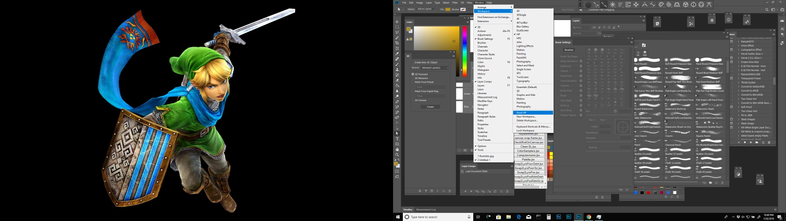The width and height of the screenshot is (786, 221).
Task: Open the Filter menu in the menu bar
Action: (x=455, y=2)
